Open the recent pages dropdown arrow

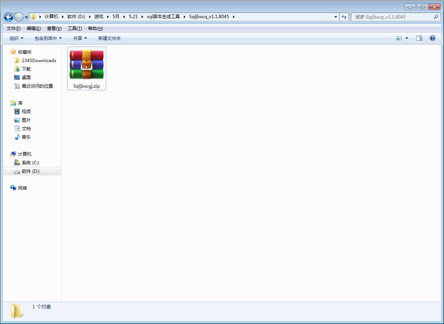27,17
